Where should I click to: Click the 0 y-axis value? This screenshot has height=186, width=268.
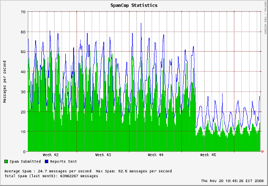tap(25, 151)
